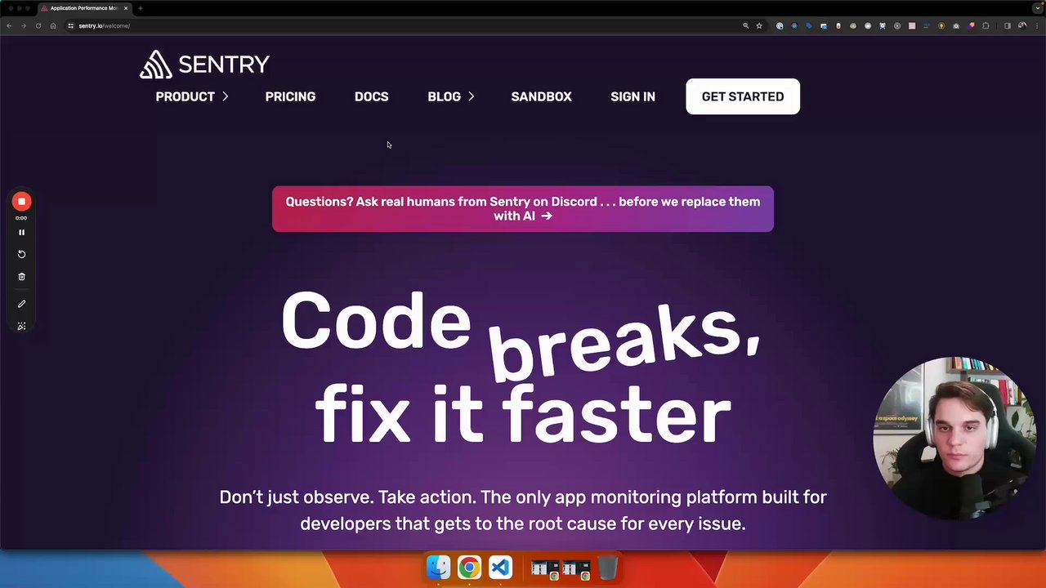This screenshot has width=1046, height=588.
Task: Open the effects sparkle icon below the pen
Action: (21, 326)
